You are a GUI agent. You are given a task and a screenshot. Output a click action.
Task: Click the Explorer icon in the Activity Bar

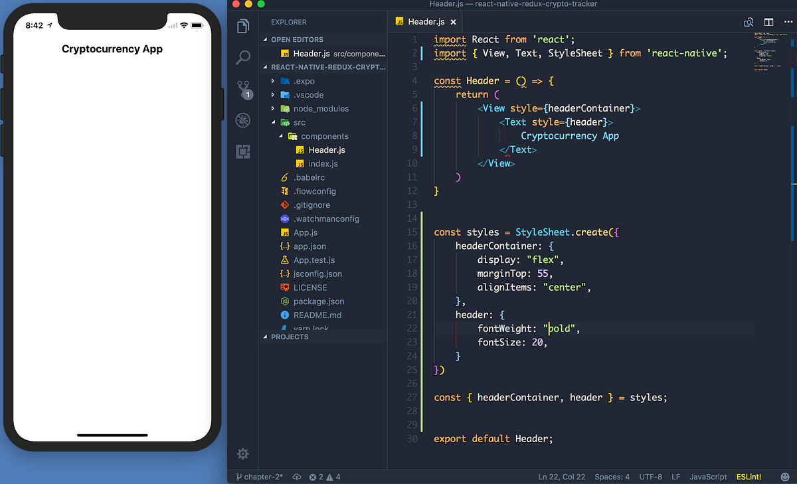click(x=242, y=26)
